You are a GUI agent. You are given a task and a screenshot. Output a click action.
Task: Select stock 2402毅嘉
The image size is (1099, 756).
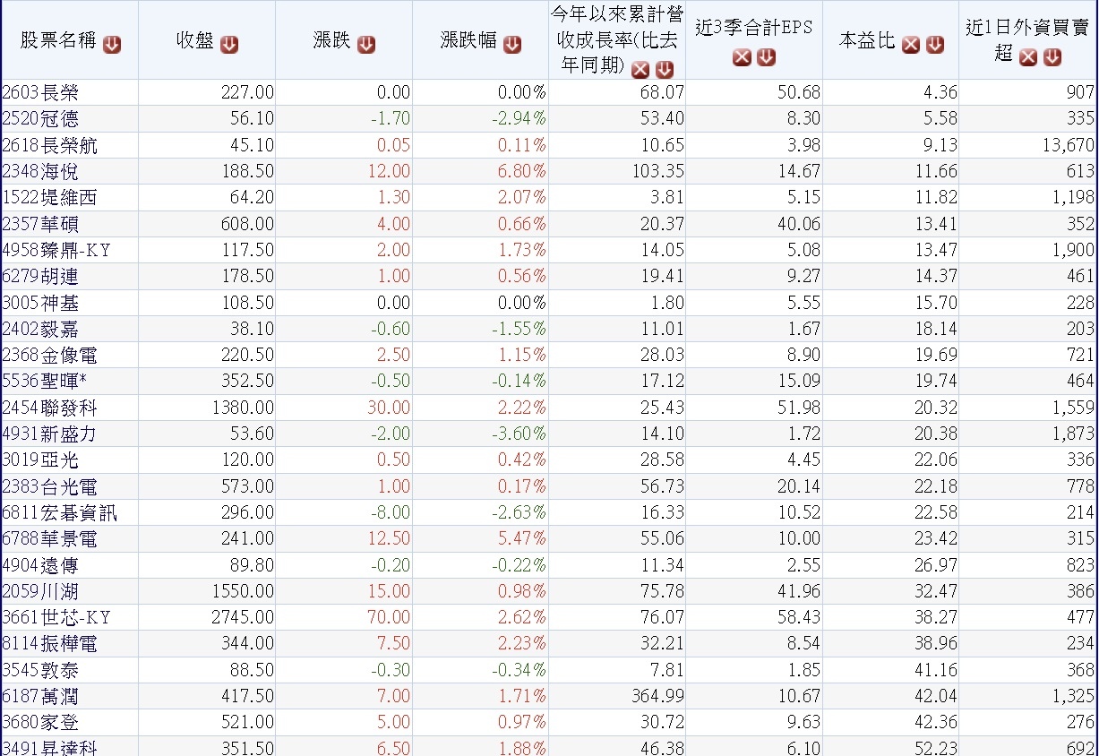coord(39,329)
